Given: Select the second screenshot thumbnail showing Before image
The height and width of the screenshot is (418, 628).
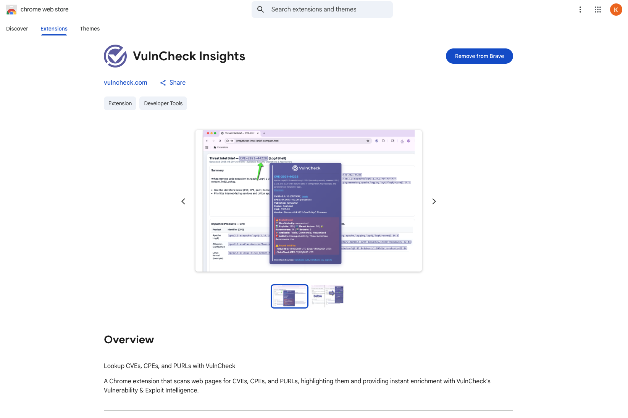Looking at the screenshot, I should click(327, 296).
